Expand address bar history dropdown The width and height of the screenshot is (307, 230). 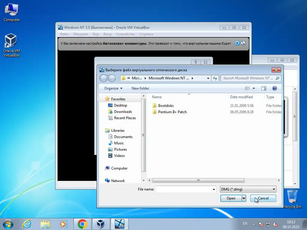208,78
